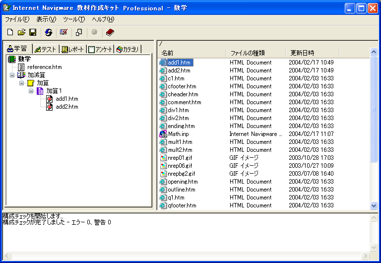
Task: Click the green book icon beside 数学
Action: pyautogui.click(x=12, y=59)
